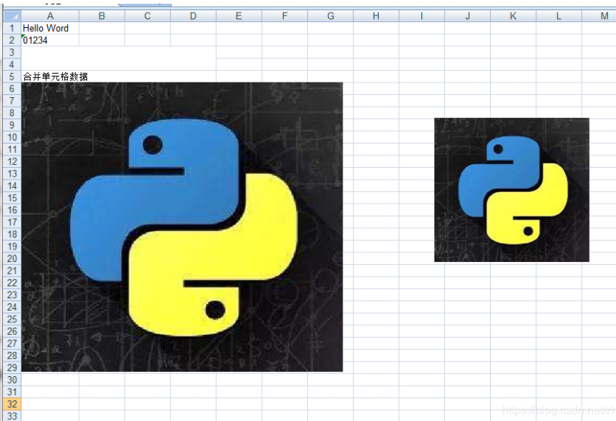
Task: Select column L header
Action: [559, 16]
